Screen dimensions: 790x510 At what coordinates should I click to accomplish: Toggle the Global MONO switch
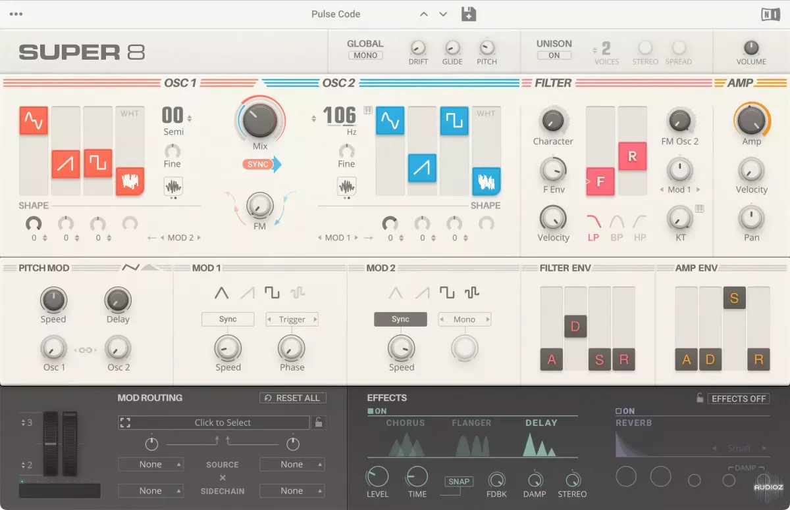point(365,56)
